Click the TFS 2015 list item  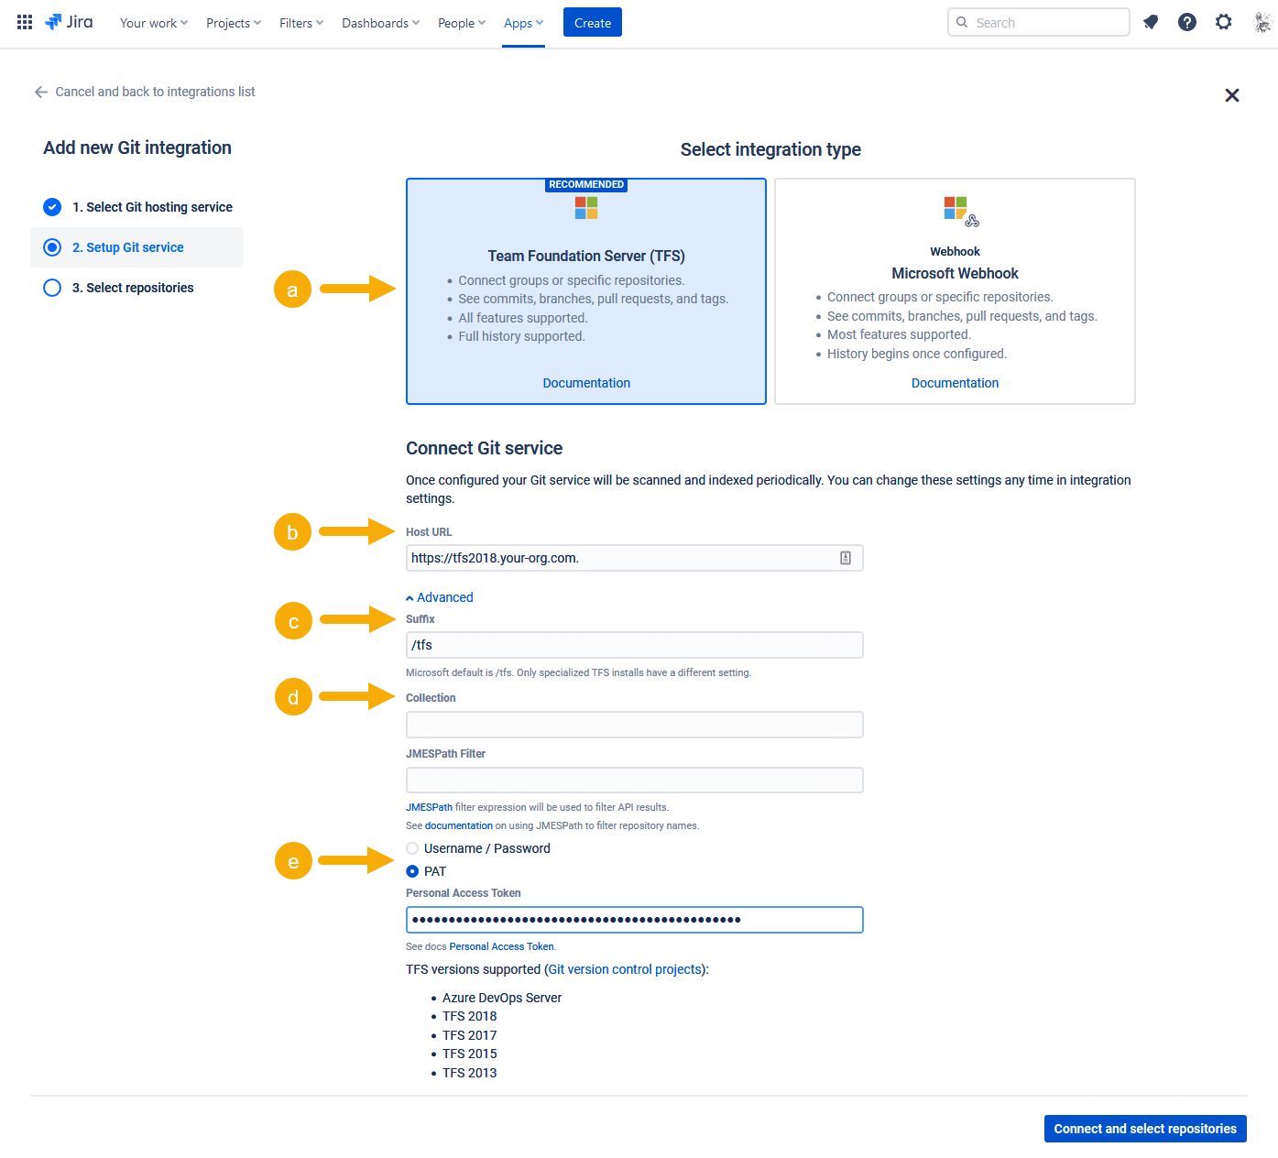coord(469,1054)
